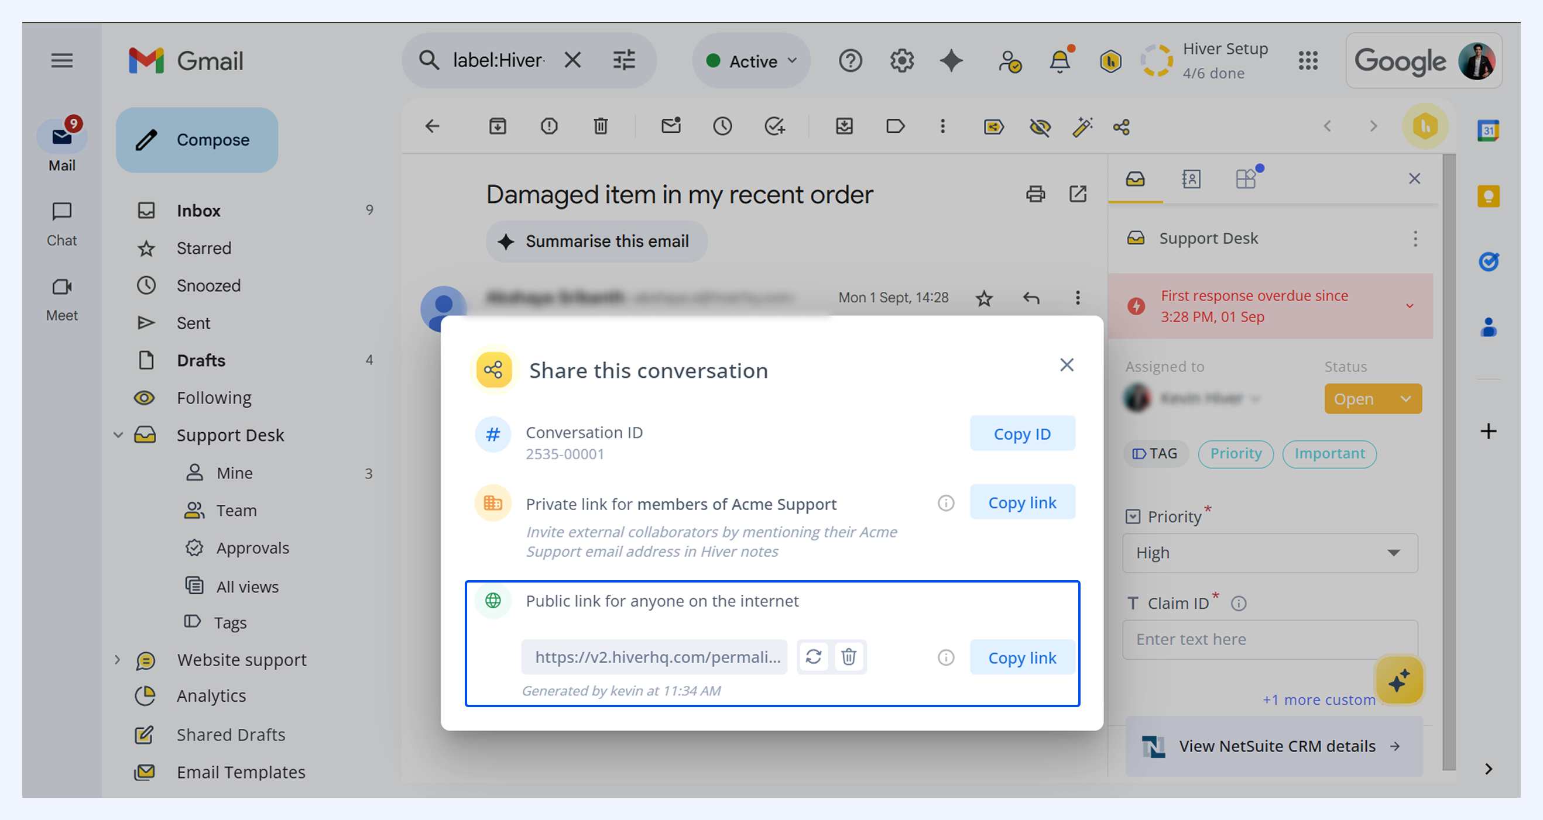
Task: Click Summarise this email
Action: [596, 241]
